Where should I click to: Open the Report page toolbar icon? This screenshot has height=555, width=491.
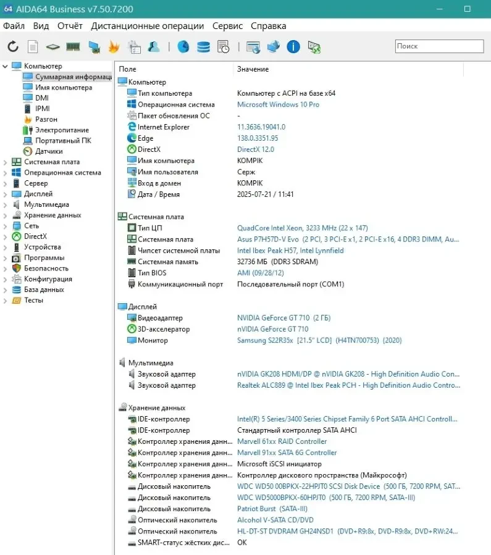pyautogui.click(x=33, y=46)
